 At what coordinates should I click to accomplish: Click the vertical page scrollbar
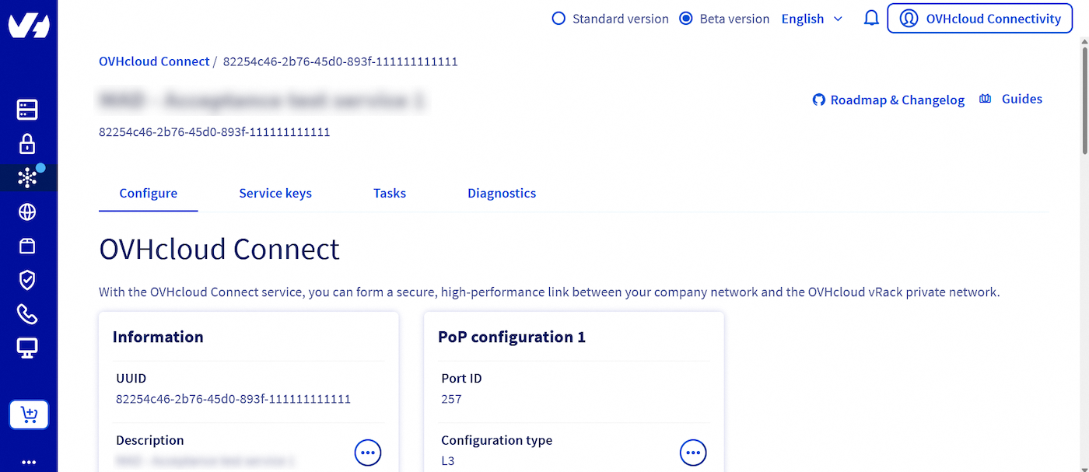coord(1082,101)
